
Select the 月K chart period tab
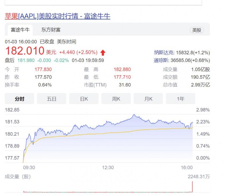(148, 99)
